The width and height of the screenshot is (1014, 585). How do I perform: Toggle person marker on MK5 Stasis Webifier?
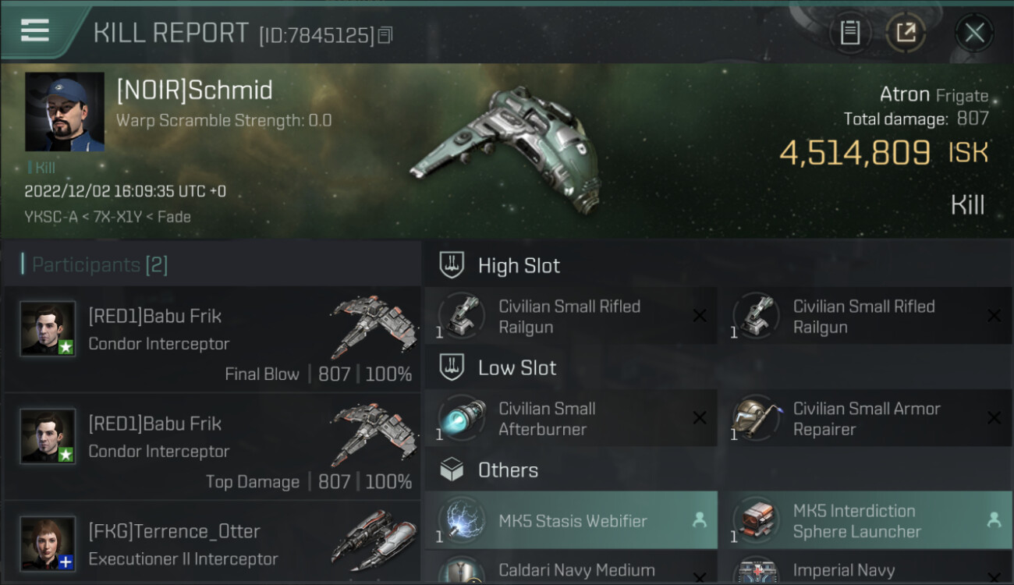pos(700,520)
